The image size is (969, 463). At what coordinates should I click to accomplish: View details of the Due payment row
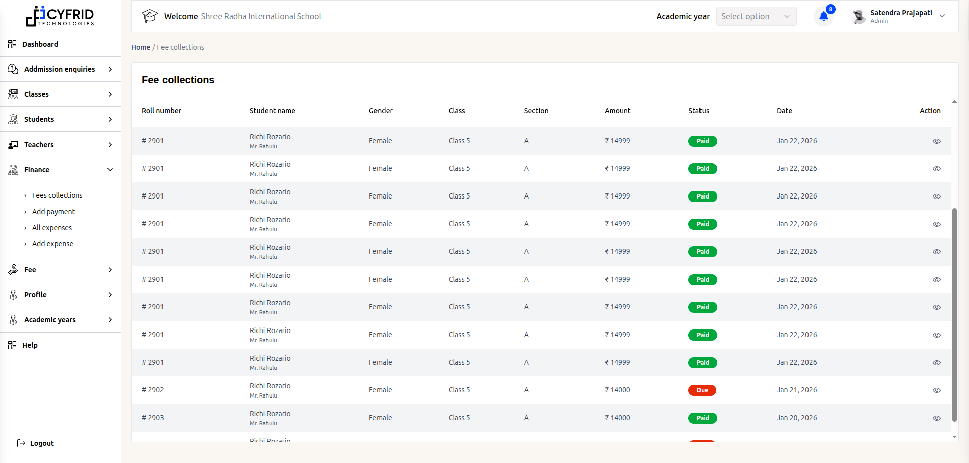click(x=937, y=390)
